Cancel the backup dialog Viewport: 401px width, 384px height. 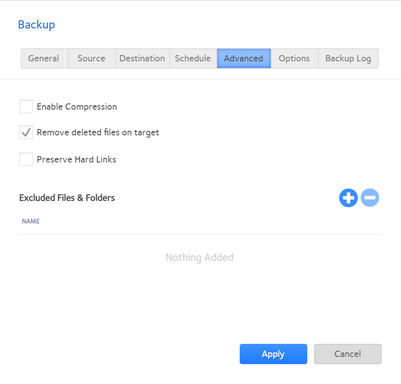pos(347,354)
